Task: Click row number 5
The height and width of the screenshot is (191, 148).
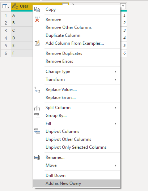Action: 6,46
